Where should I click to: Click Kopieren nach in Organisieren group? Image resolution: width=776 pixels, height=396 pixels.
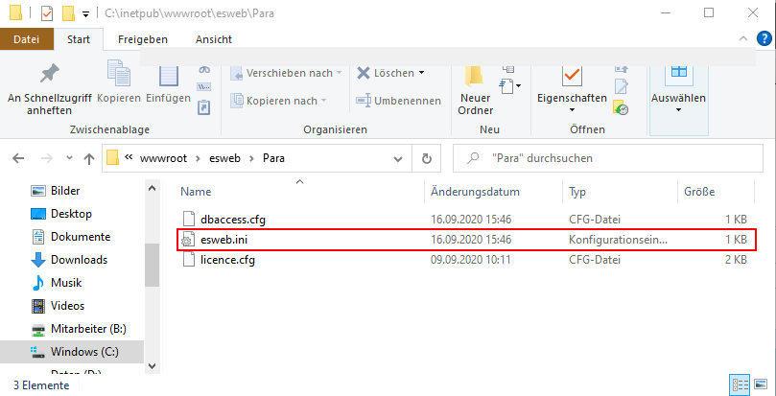point(279,101)
